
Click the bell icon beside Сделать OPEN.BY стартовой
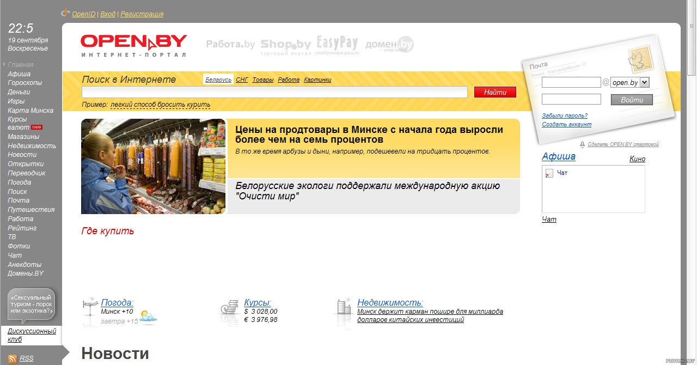click(x=583, y=144)
